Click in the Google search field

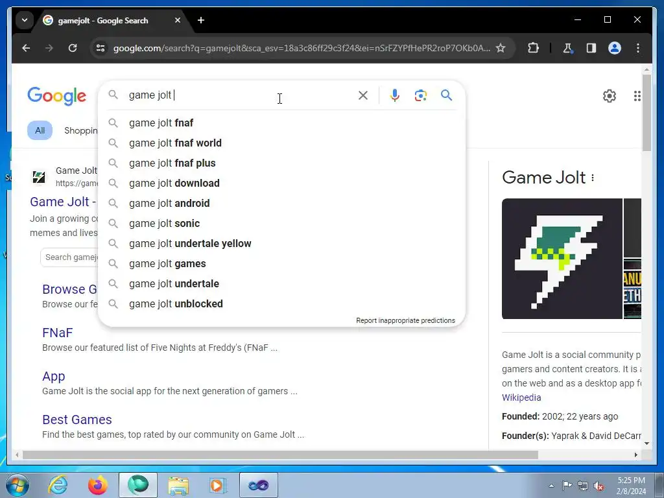pos(241,95)
